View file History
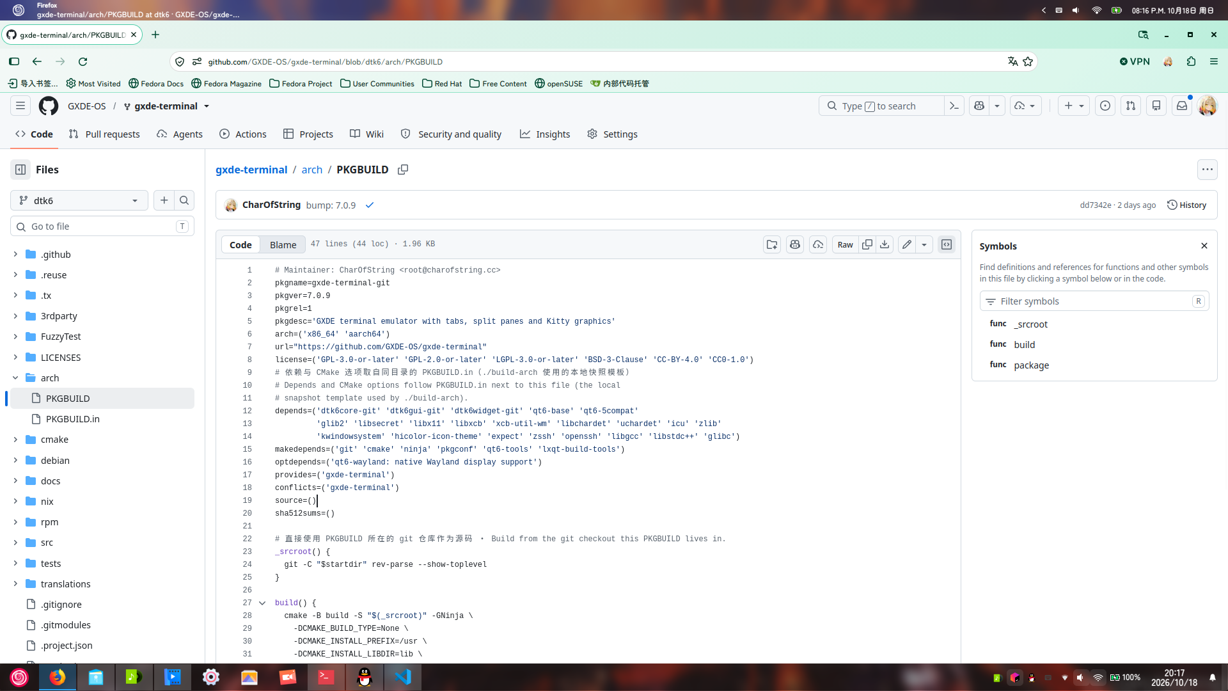The height and width of the screenshot is (691, 1228). (1187, 205)
